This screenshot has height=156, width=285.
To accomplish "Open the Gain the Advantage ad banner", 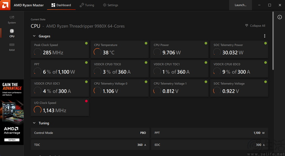I will pyautogui.click(x=12, y=112).
